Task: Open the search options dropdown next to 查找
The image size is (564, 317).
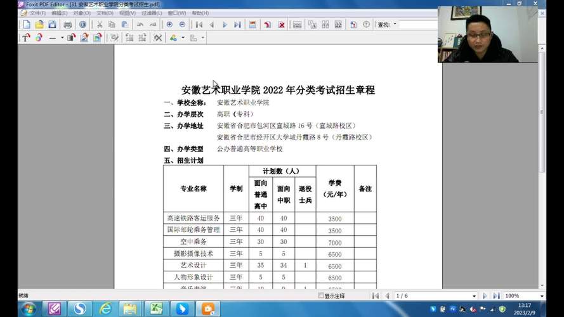Action: click(395, 24)
